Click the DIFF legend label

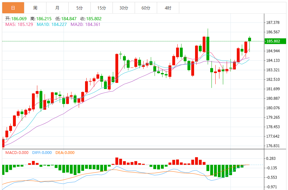click(42, 153)
